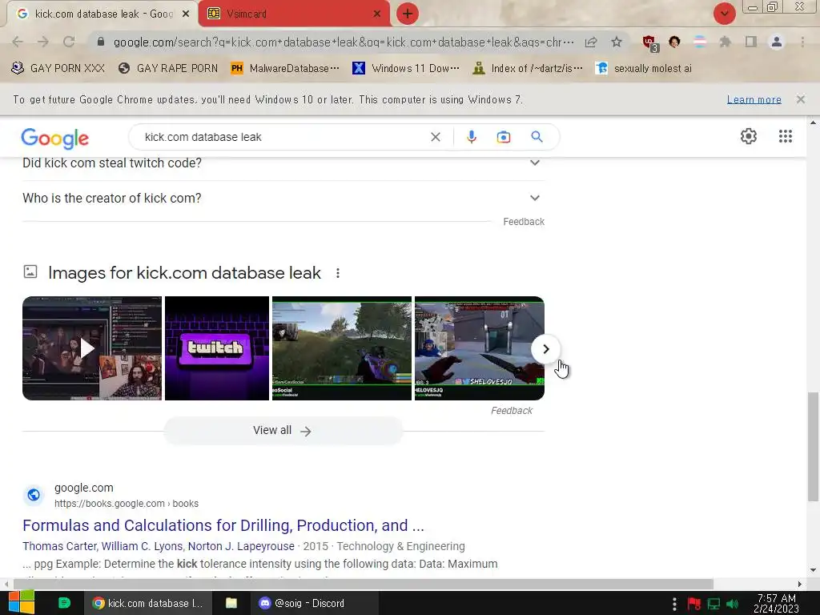Open the uBlock extension icon
The width and height of the screenshot is (820, 615).
coord(650,43)
